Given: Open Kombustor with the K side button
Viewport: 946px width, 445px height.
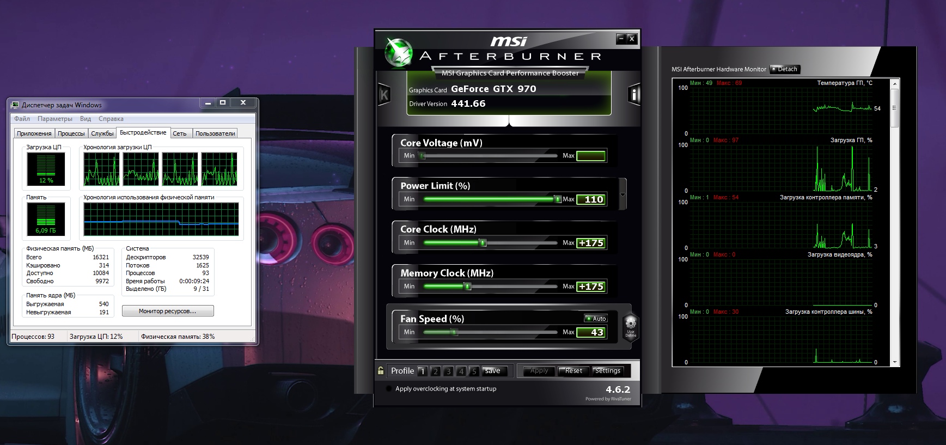Looking at the screenshot, I should click(x=384, y=95).
